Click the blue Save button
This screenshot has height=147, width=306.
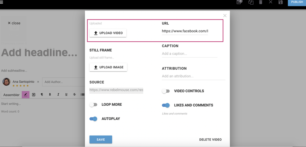coord(101,140)
